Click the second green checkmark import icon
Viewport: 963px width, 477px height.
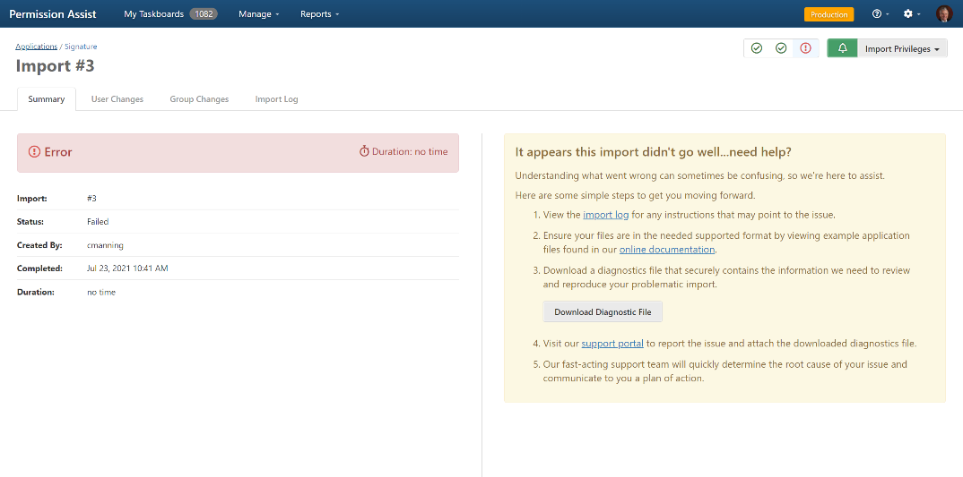[x=781, y=48]
